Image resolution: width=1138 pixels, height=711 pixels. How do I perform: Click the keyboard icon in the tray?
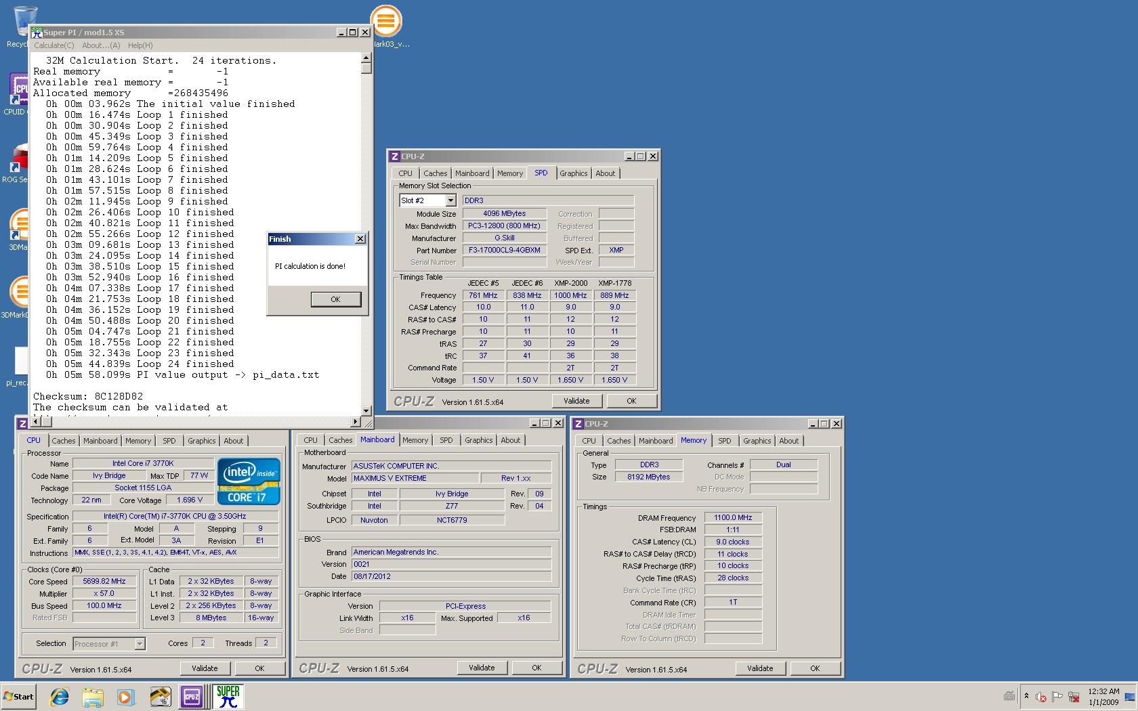pos(1009,696)
